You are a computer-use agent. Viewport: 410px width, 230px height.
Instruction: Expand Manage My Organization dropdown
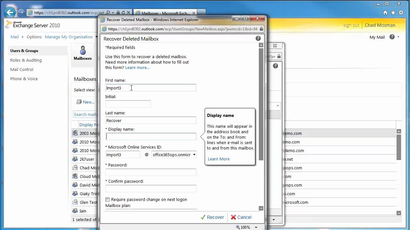coord(96,37)
